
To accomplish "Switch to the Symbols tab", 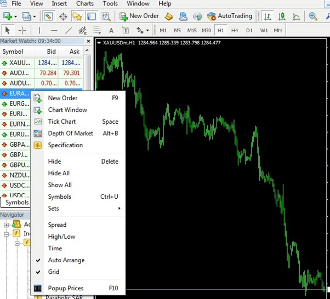I will (x=17, y=202).
